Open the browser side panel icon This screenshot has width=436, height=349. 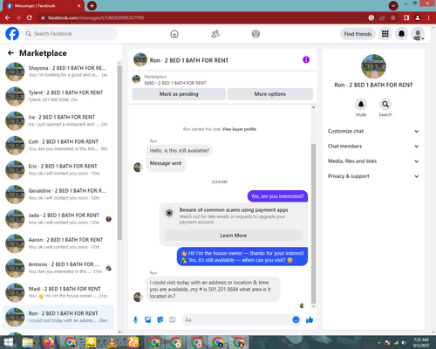[406, 17]
